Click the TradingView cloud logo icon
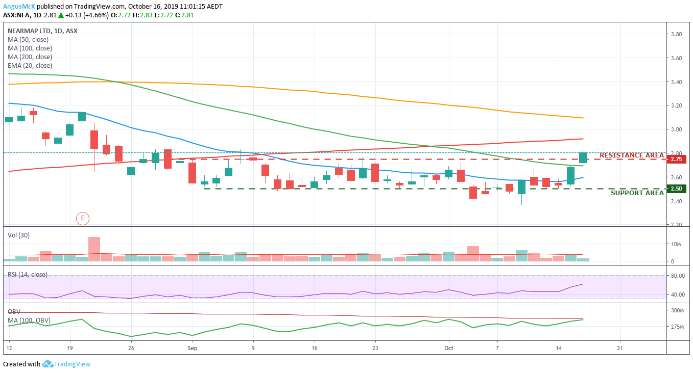 pyautogui.click(x=48, y=364)
